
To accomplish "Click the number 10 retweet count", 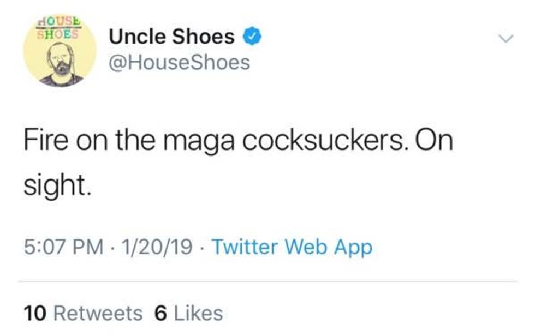I will click(x=35, y=313).
